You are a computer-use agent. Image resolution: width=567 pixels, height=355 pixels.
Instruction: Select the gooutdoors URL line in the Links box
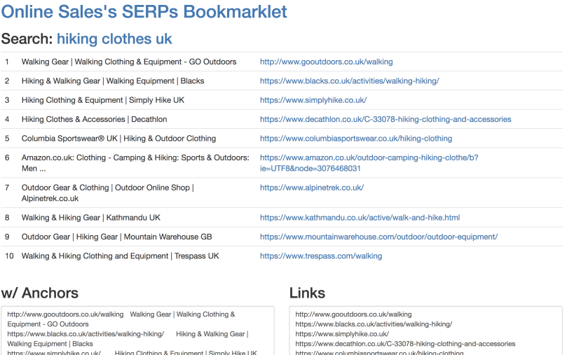[353, 314]
